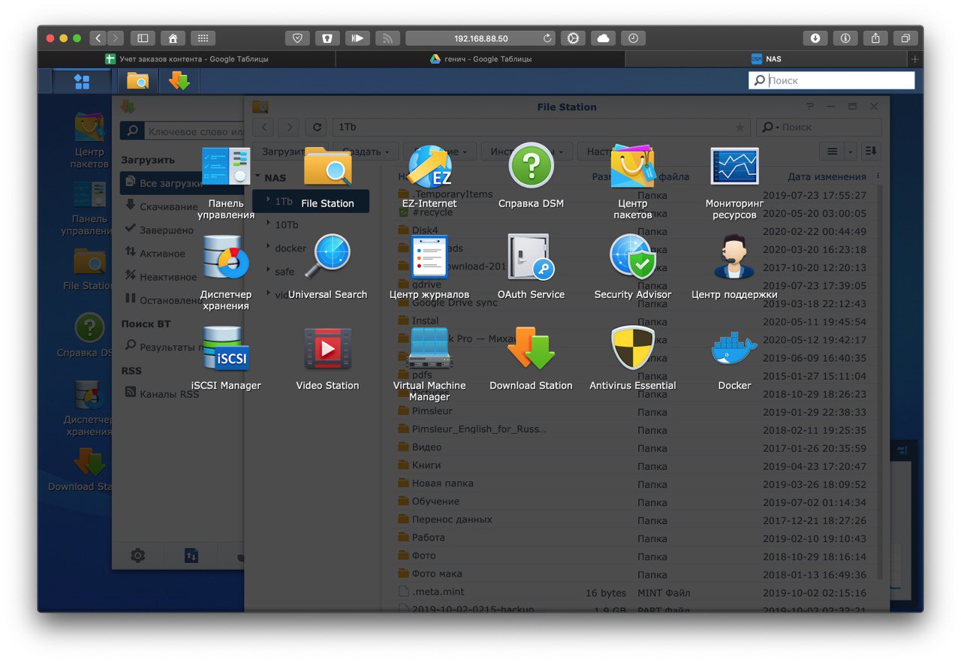
Task: Open view mode dropdown arrow in File Station
Action: pyautogui.click(x=851, y=152)
